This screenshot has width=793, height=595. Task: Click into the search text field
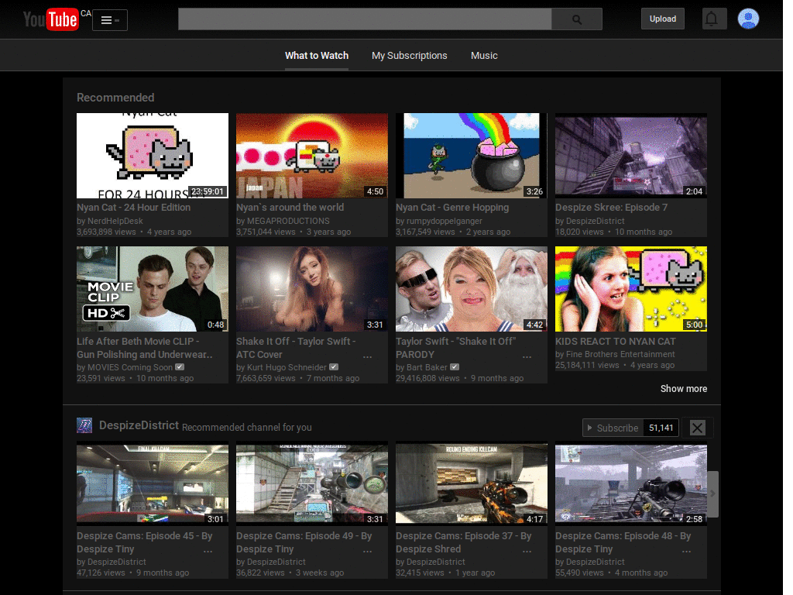click(364, 19)
